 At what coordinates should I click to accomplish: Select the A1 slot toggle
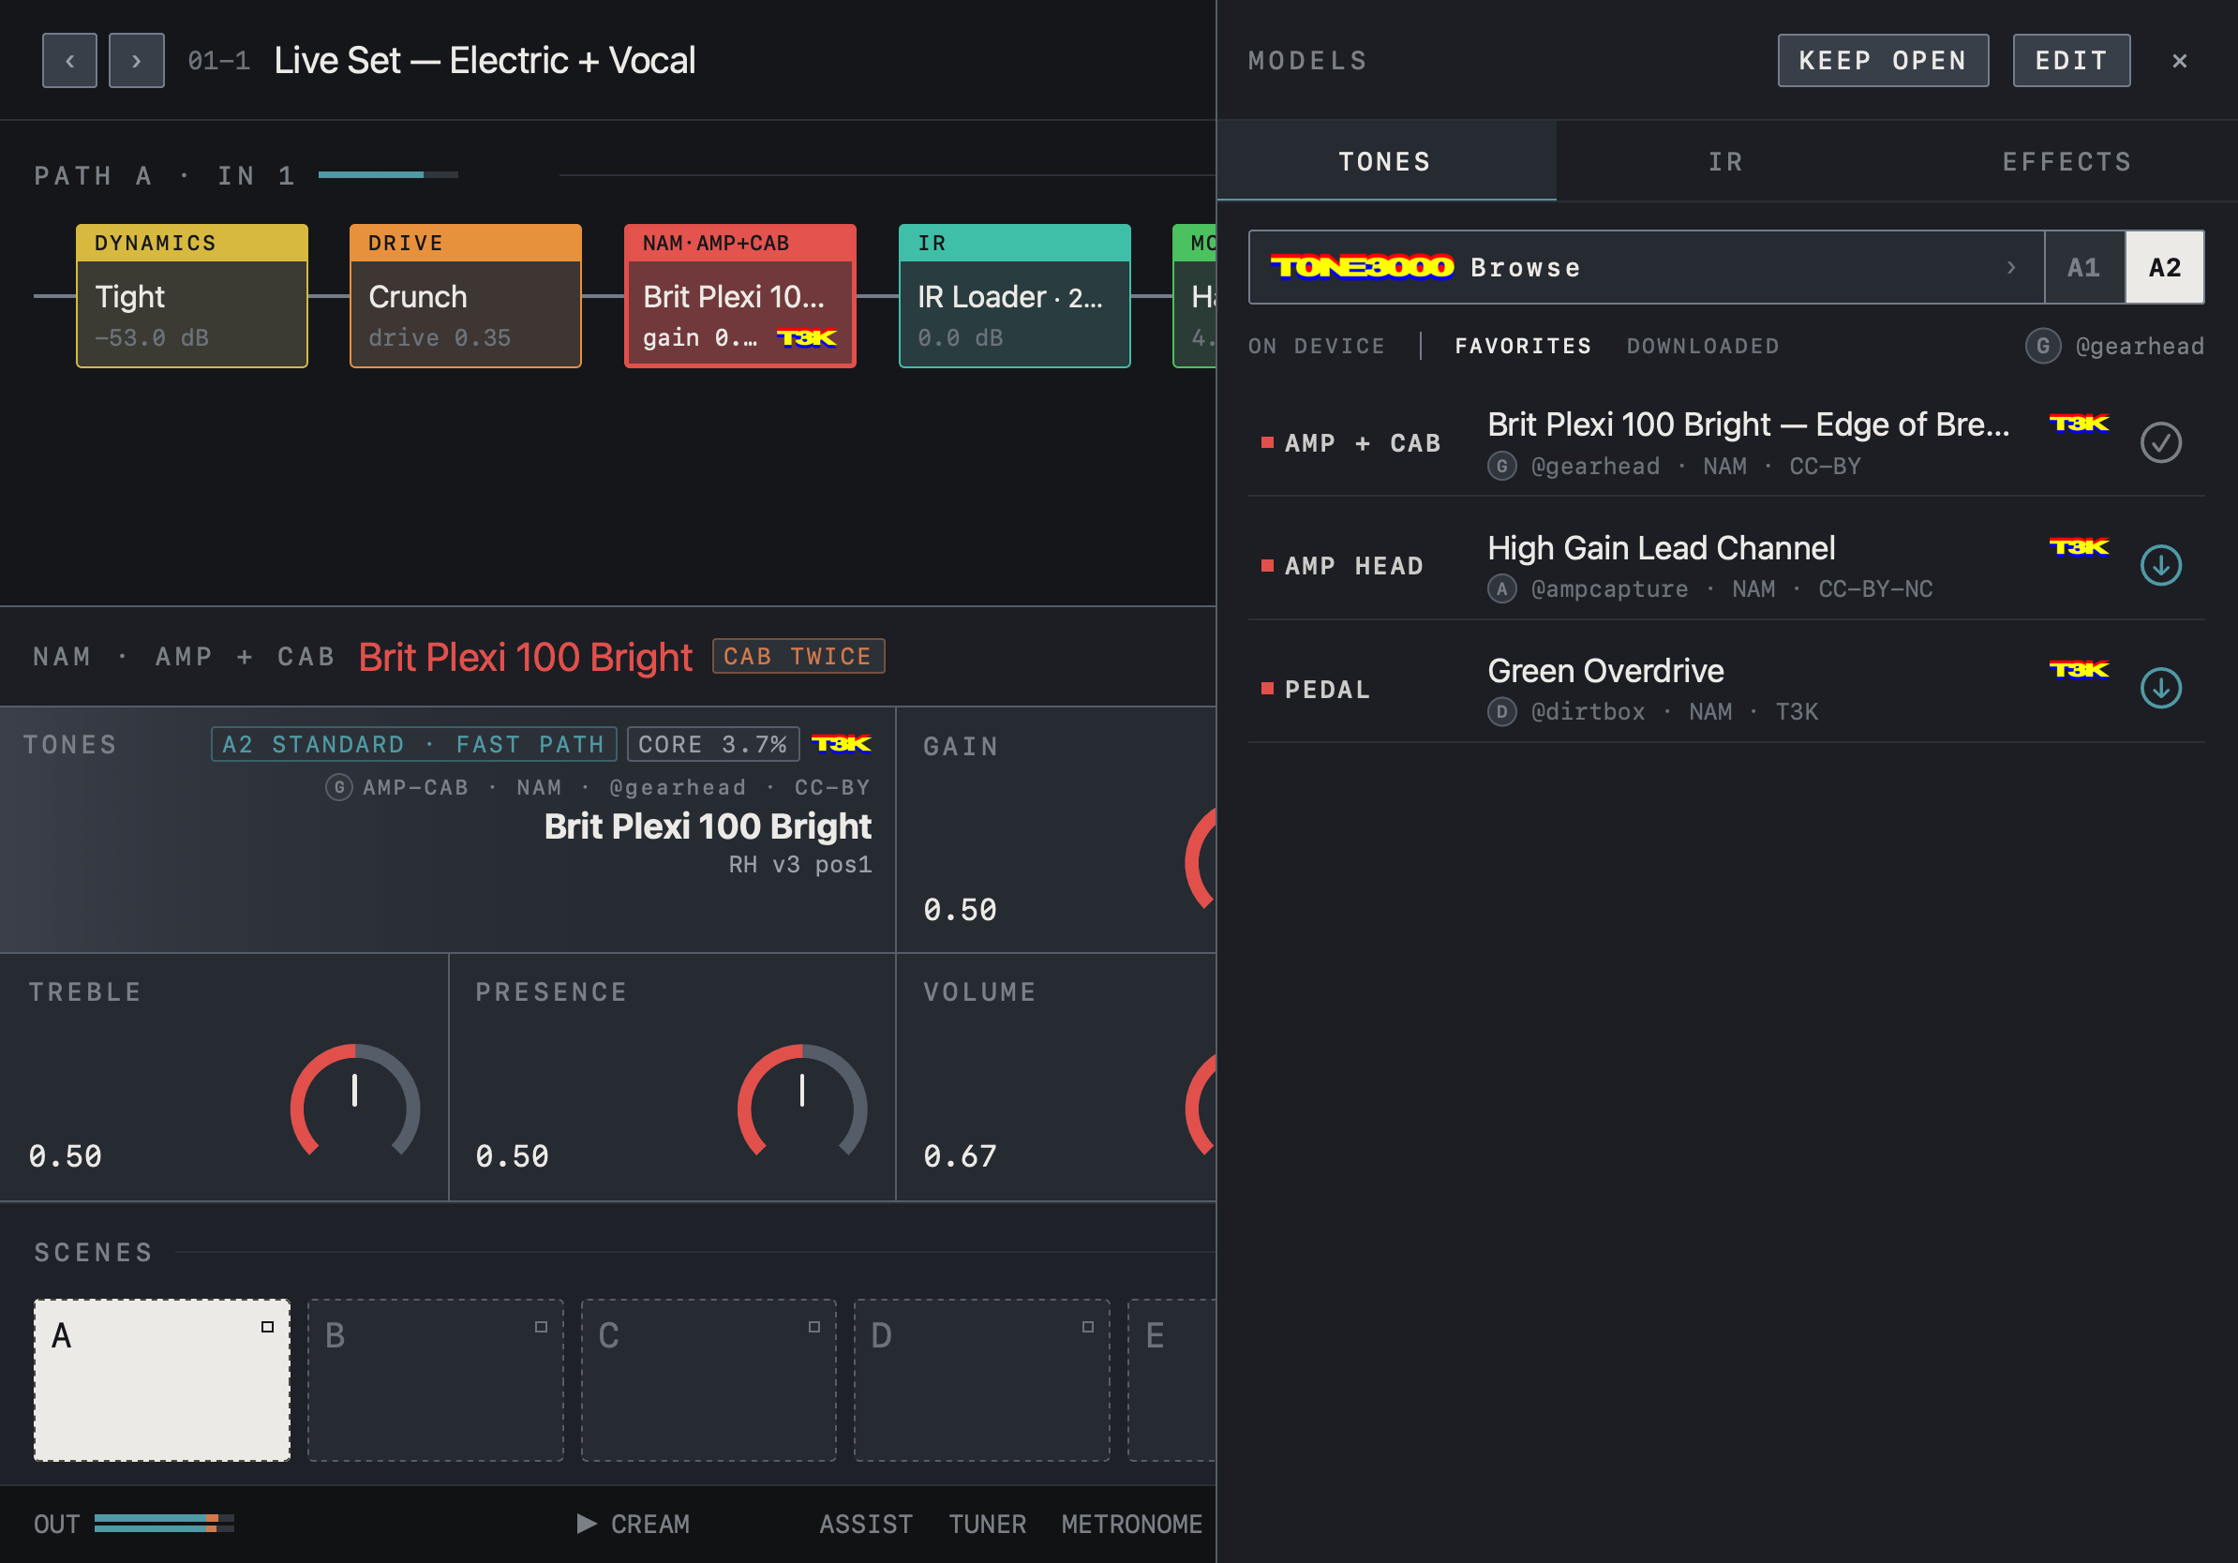pyautogui.click(x=2084, y=267)
